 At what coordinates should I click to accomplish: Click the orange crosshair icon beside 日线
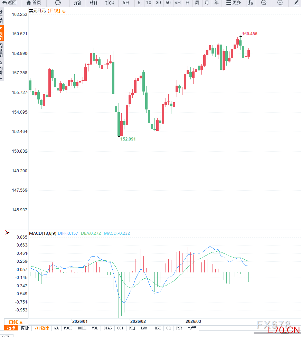tap(64, 11)
